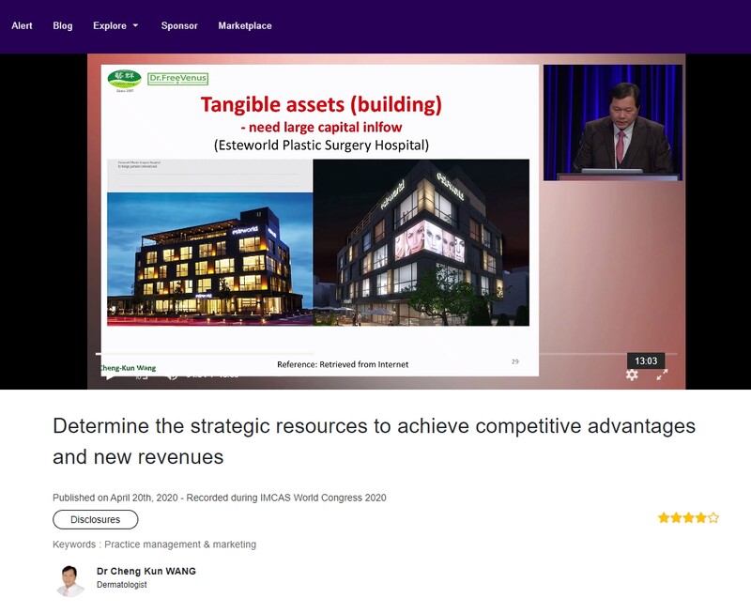
Task: Open the Sponsor page
Action: [179, 26]
